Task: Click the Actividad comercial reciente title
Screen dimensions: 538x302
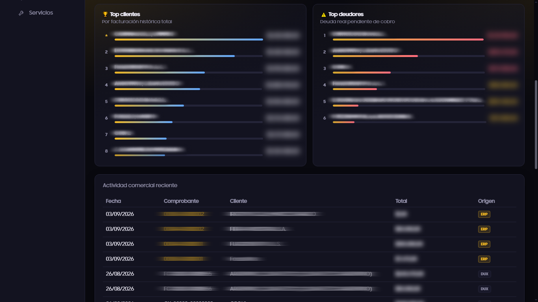Action: (140, 185)
